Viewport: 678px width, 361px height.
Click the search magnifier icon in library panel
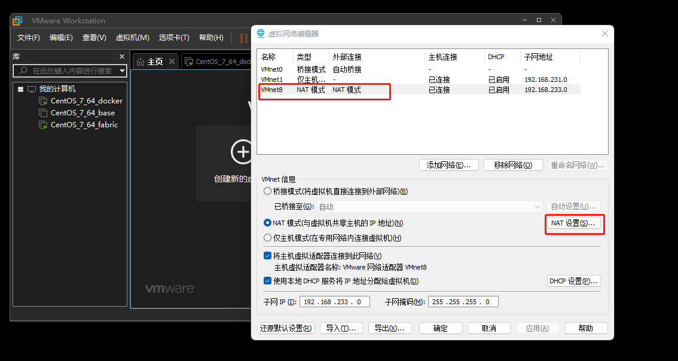tap(23, 71)
